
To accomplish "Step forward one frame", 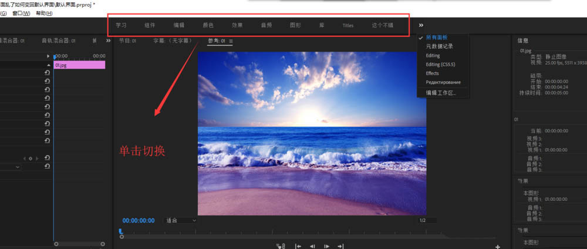I will [x=326, y=246].
